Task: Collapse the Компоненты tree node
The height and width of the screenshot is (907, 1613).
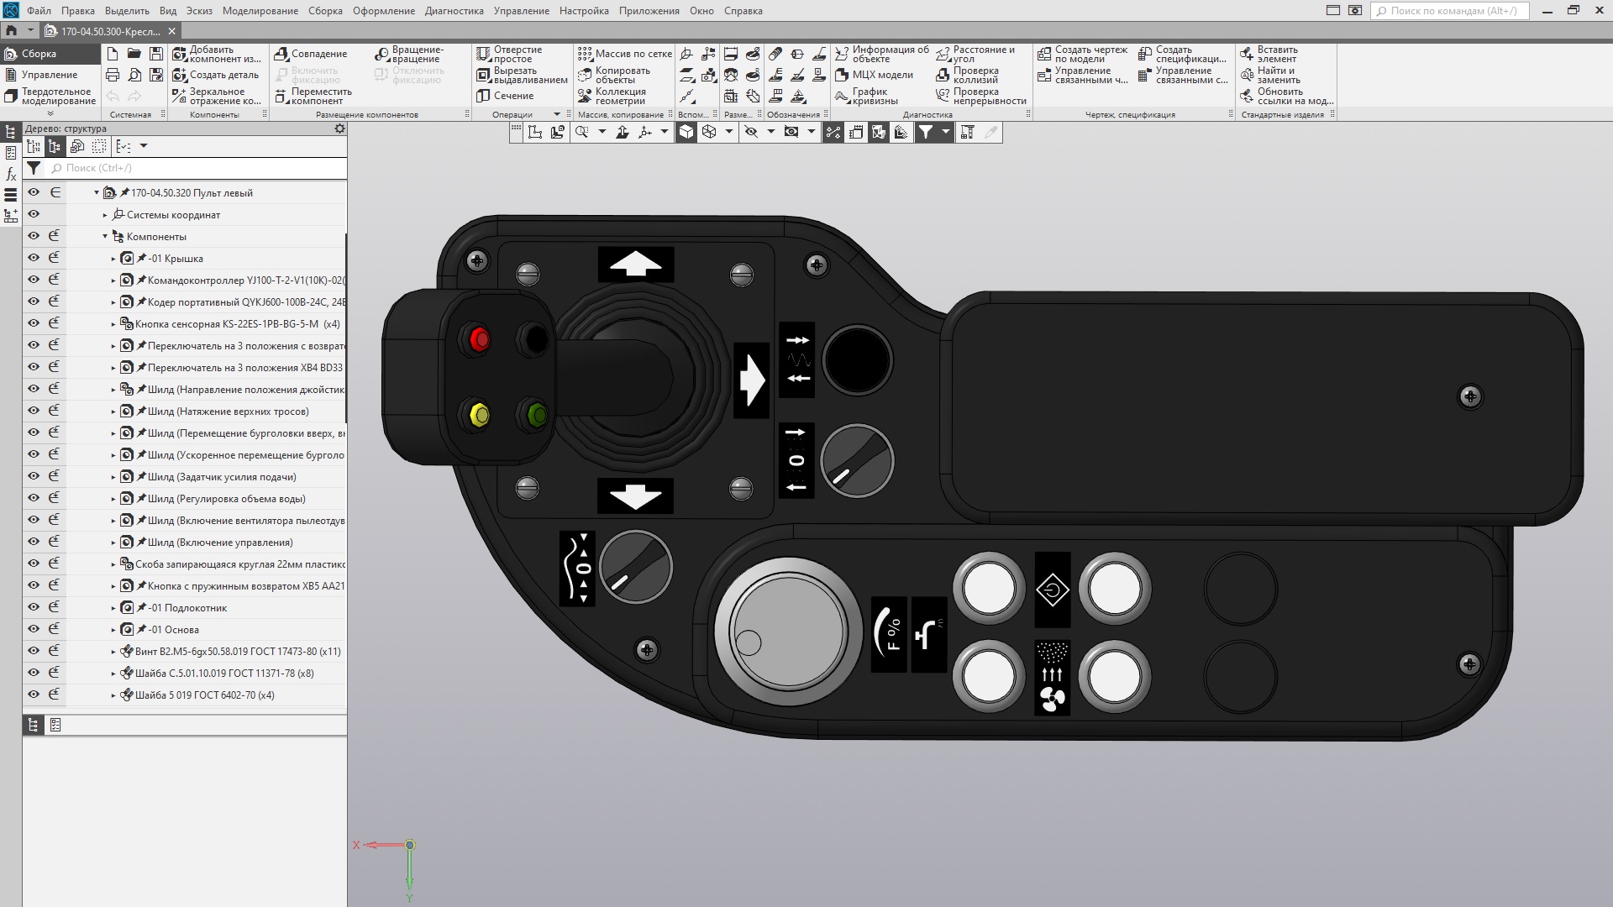Action: [105, 237]
